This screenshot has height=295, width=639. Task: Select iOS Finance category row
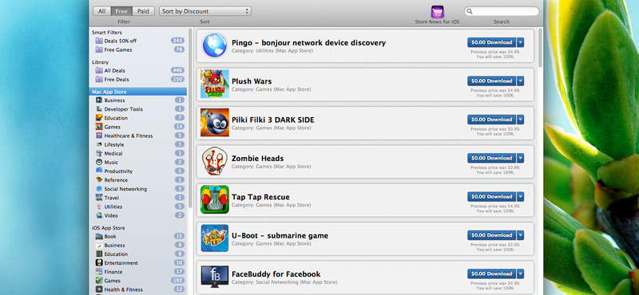(138, 272)
